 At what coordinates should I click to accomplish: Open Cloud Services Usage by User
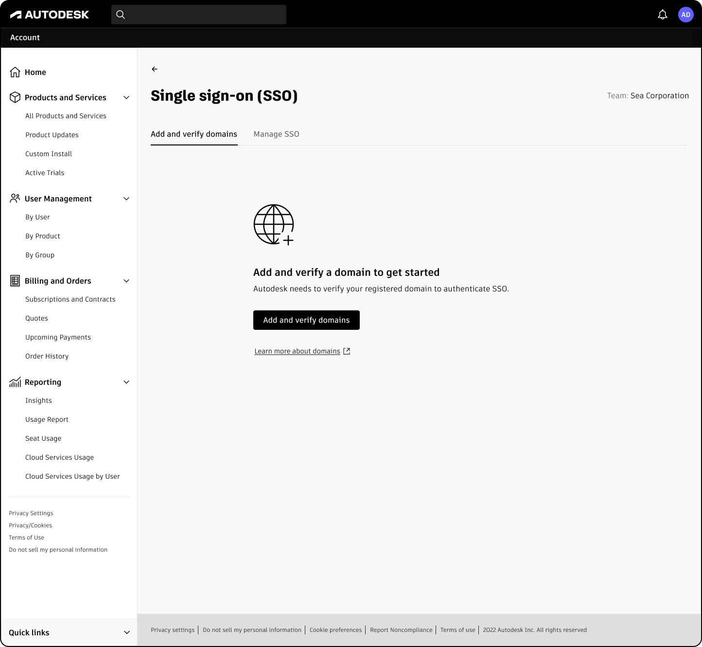click(72, 476)
